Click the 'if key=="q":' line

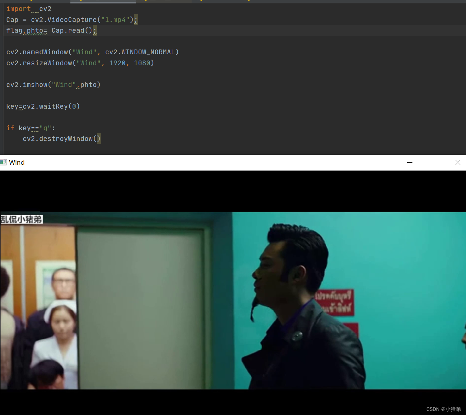[31, 128]
